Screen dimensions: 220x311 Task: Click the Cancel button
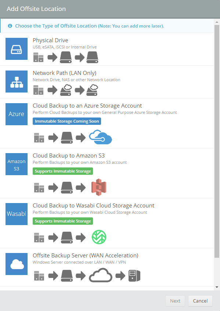click(x=201, y=301)
